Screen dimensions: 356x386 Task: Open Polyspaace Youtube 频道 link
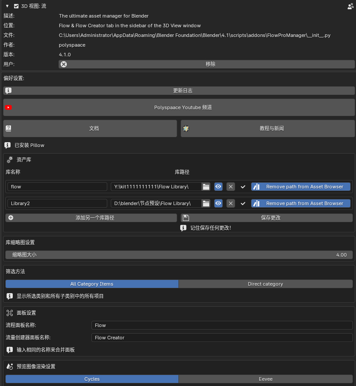click(179, 107)
